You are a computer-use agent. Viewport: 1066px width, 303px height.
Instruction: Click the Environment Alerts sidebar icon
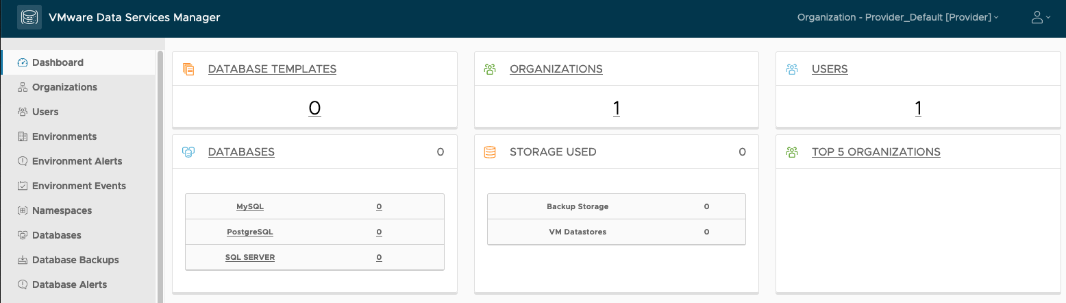click(x=22, y=161)
